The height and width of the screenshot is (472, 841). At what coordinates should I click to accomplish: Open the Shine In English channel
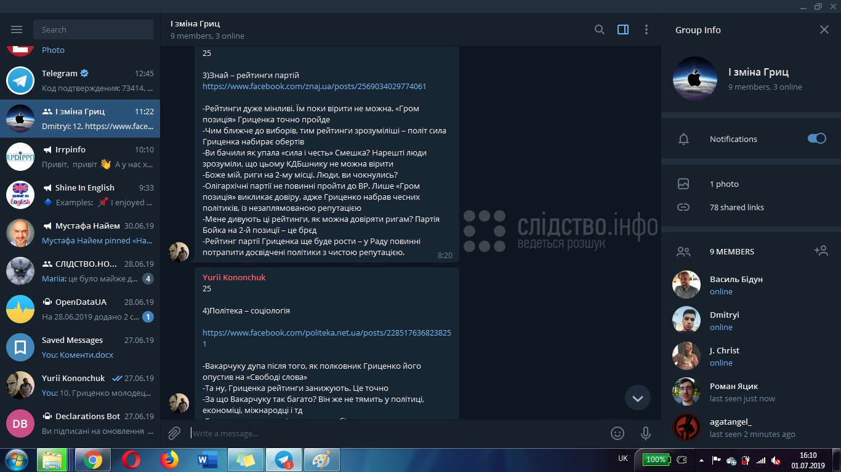[x=80, y=195]
